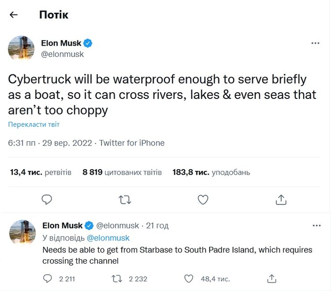This screenshot has height=291, width=331.
Task: Open the 13,4 тис. ретвітів list
Action: 40,172
